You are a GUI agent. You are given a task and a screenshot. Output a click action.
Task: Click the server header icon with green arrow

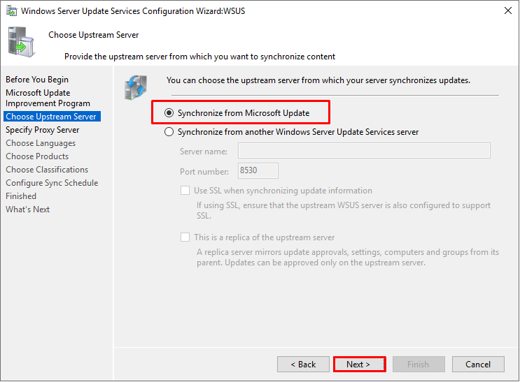pyautogui.click(x=21, y=42)
